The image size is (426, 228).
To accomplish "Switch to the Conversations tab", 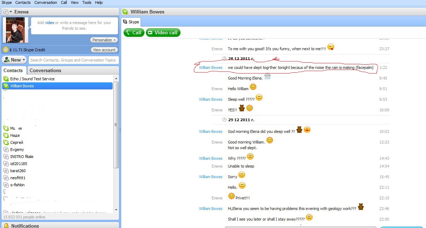I will (45, 70).
